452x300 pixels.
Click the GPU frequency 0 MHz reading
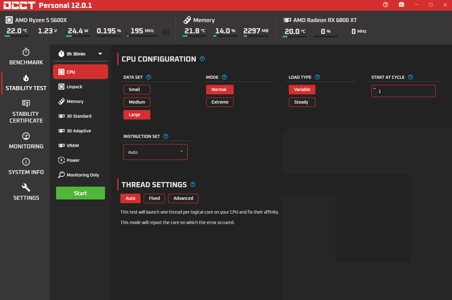(x=359, y=32)
